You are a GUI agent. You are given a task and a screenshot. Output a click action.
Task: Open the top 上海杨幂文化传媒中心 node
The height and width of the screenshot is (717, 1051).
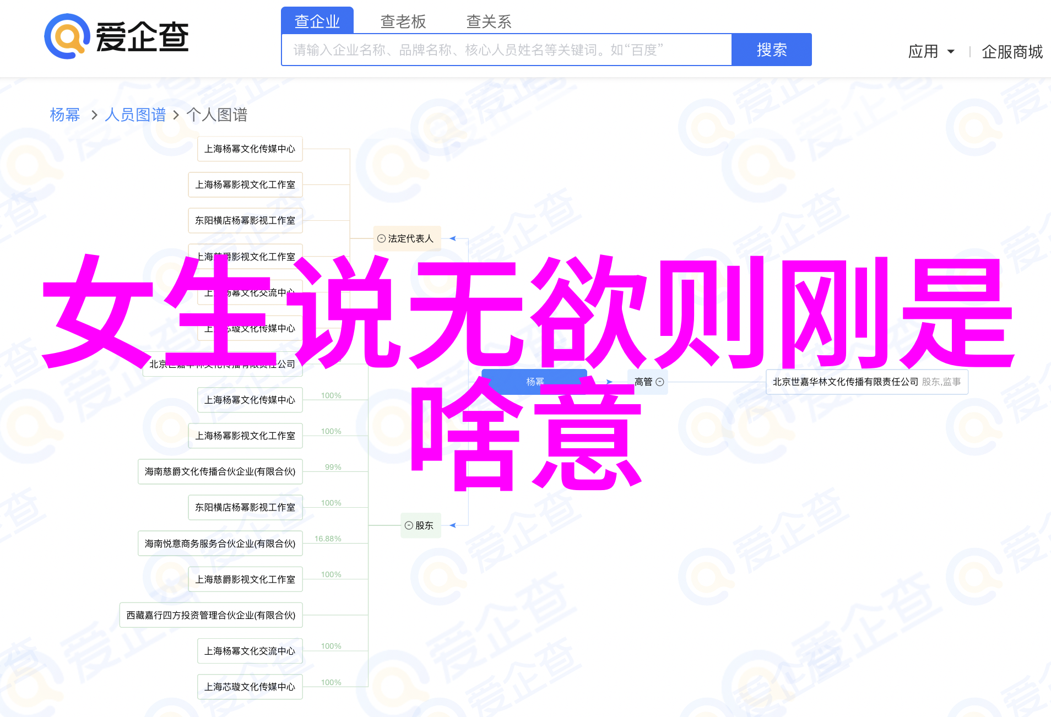250,149
